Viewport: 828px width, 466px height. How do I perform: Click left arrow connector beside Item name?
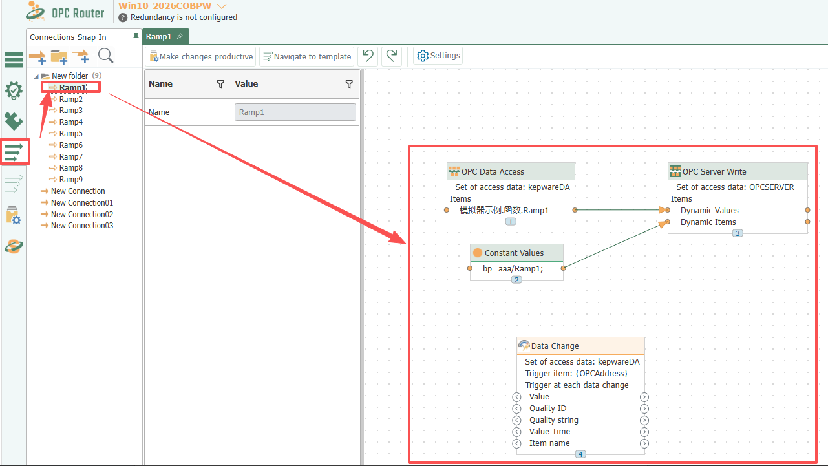click(516, 443)
